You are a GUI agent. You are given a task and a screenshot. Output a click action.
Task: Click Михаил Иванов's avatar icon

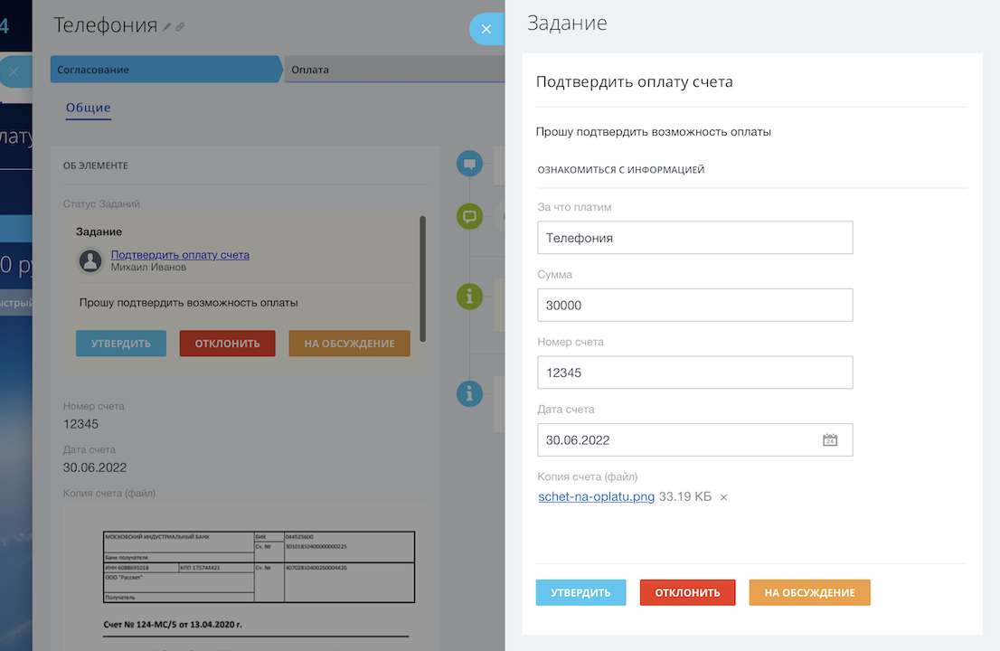(90, 260)
